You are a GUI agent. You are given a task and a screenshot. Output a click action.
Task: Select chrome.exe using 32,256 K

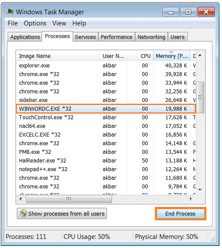click(106, 92)
